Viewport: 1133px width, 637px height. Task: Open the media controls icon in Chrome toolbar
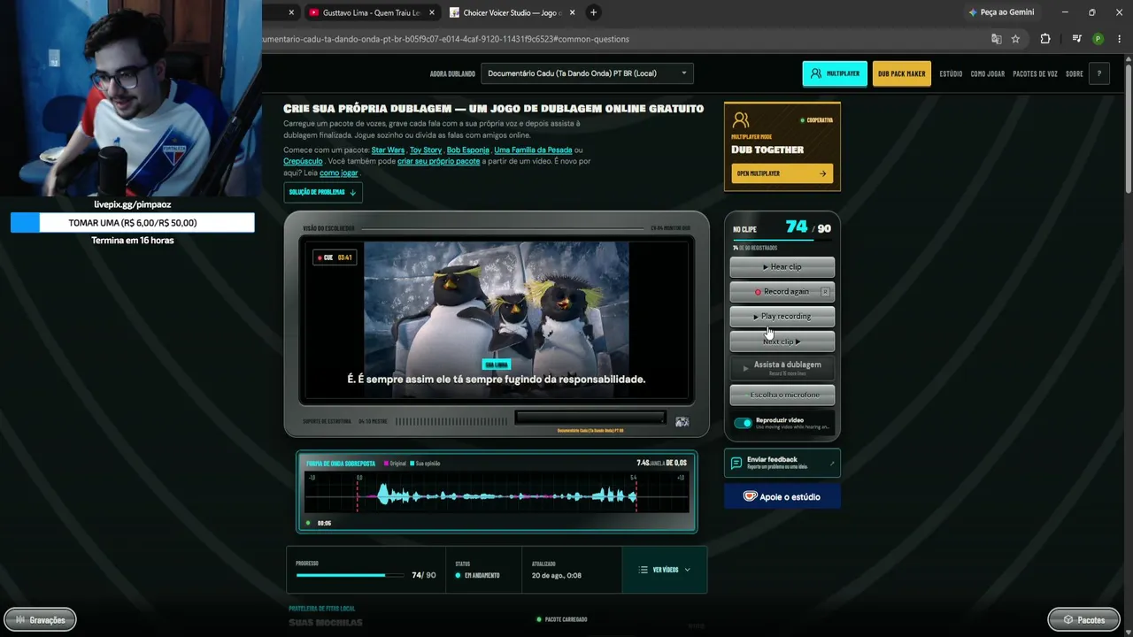coord(1076,39)
